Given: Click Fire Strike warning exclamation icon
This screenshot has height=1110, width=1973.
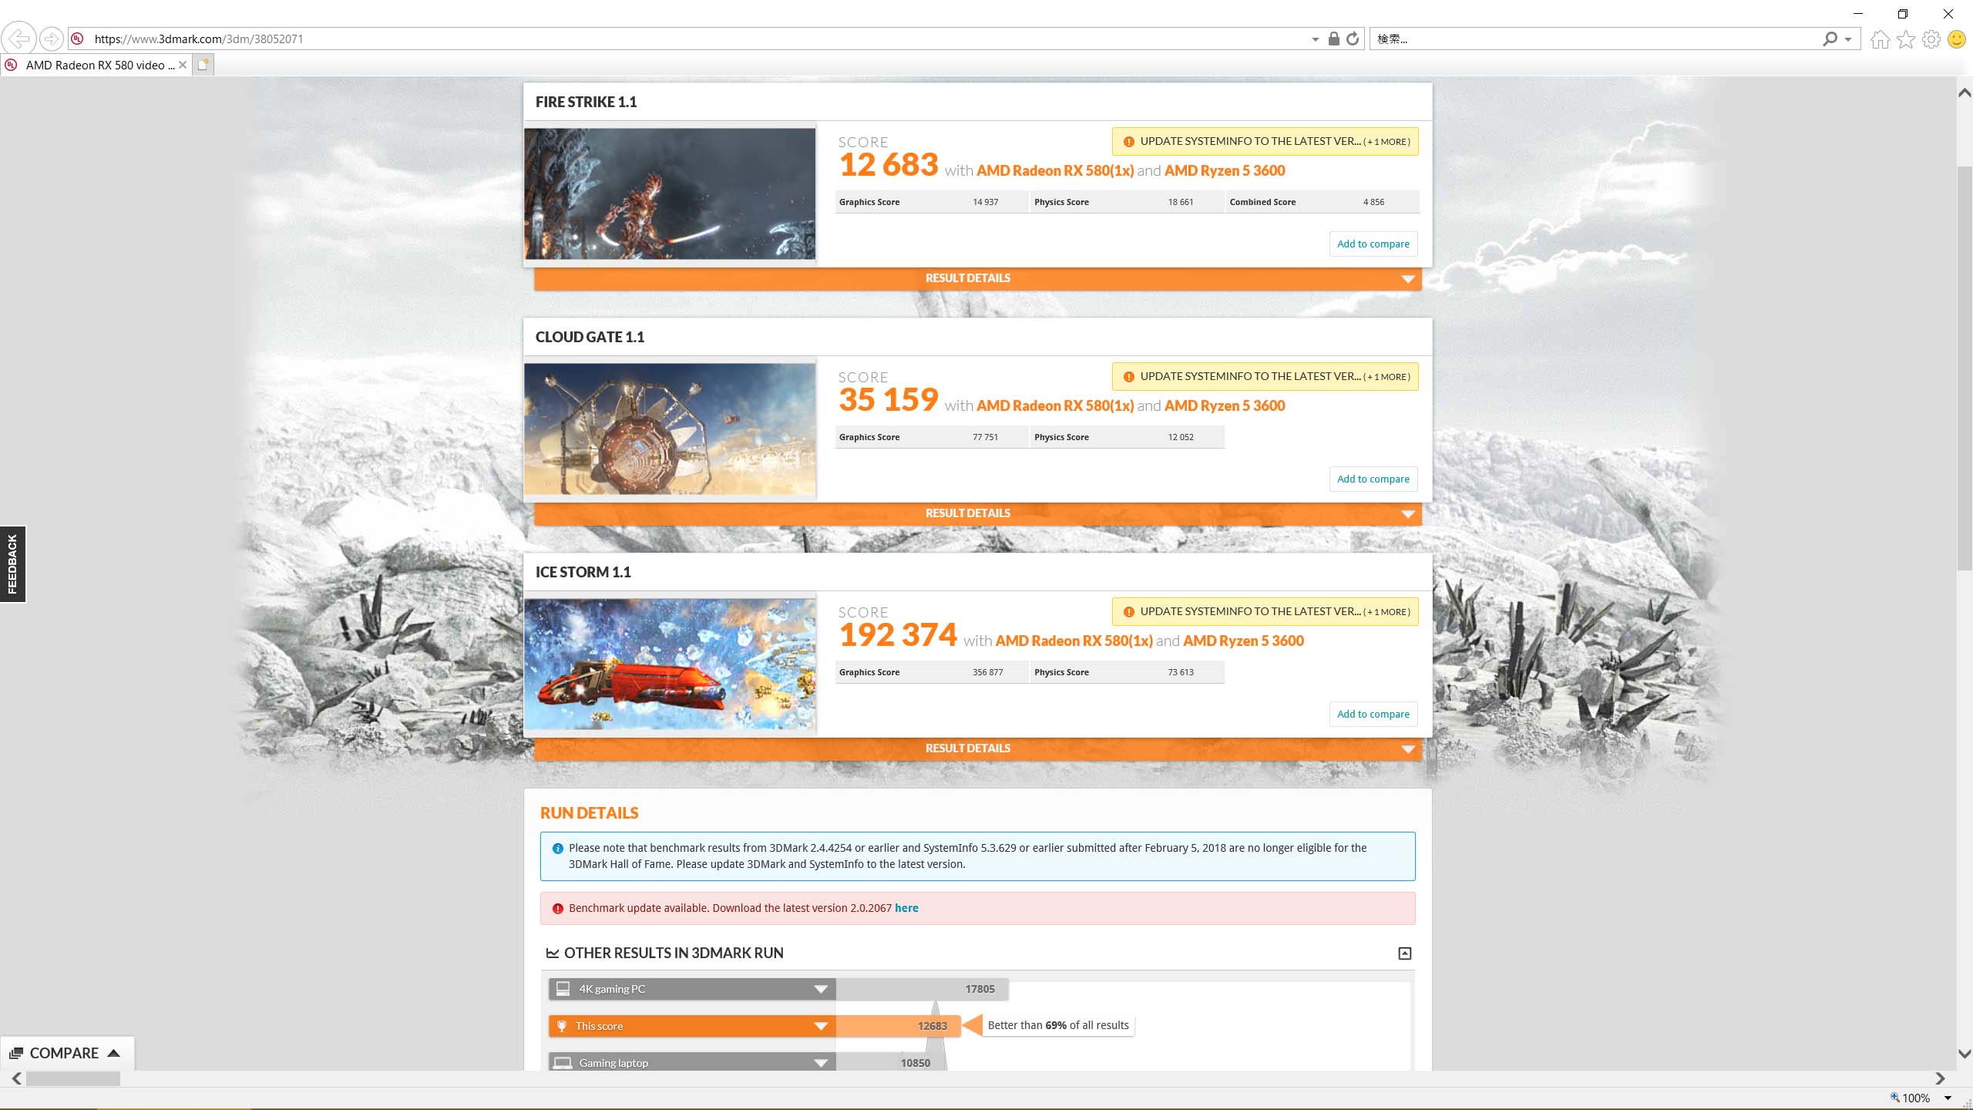Looking at the screenshot, I should [1128, 142].
